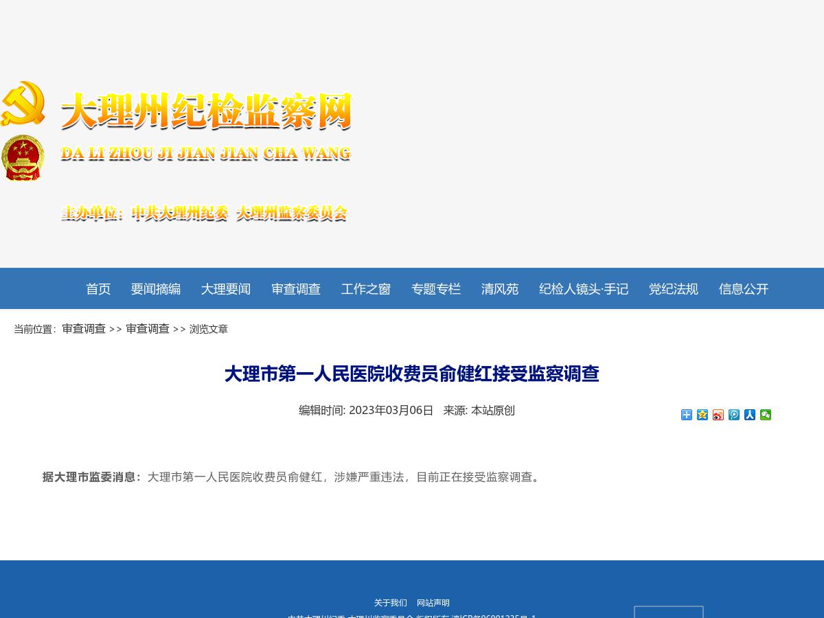Screen dimensions: 824x618
Task: Select 大理要闻 in the navigation bar
Action: (225, 288)
